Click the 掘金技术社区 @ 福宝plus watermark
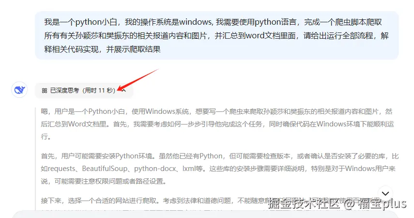 click(337, 203)
